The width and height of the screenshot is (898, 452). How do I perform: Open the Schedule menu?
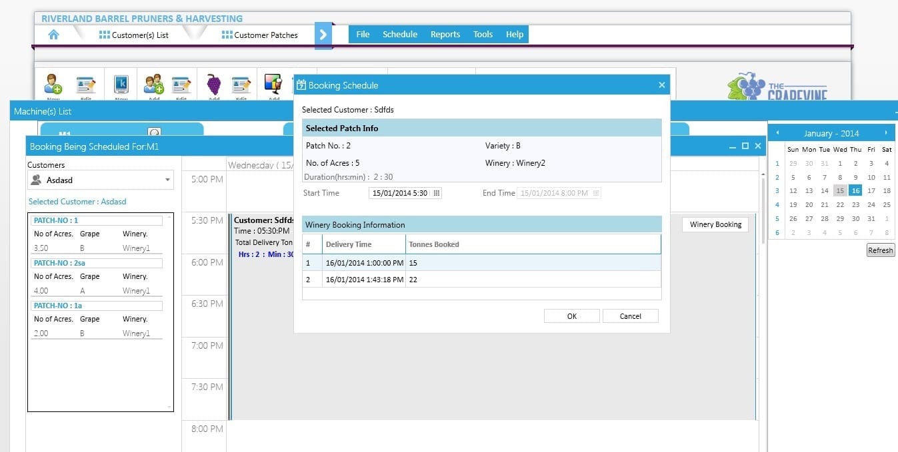point(399,35)
